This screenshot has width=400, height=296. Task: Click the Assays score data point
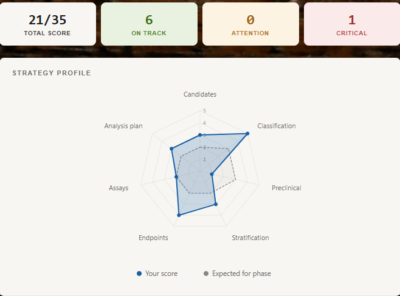point(176,177)
